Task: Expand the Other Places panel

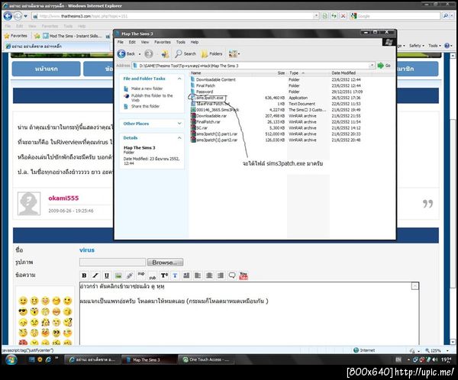Action: [x=179, y=124]
